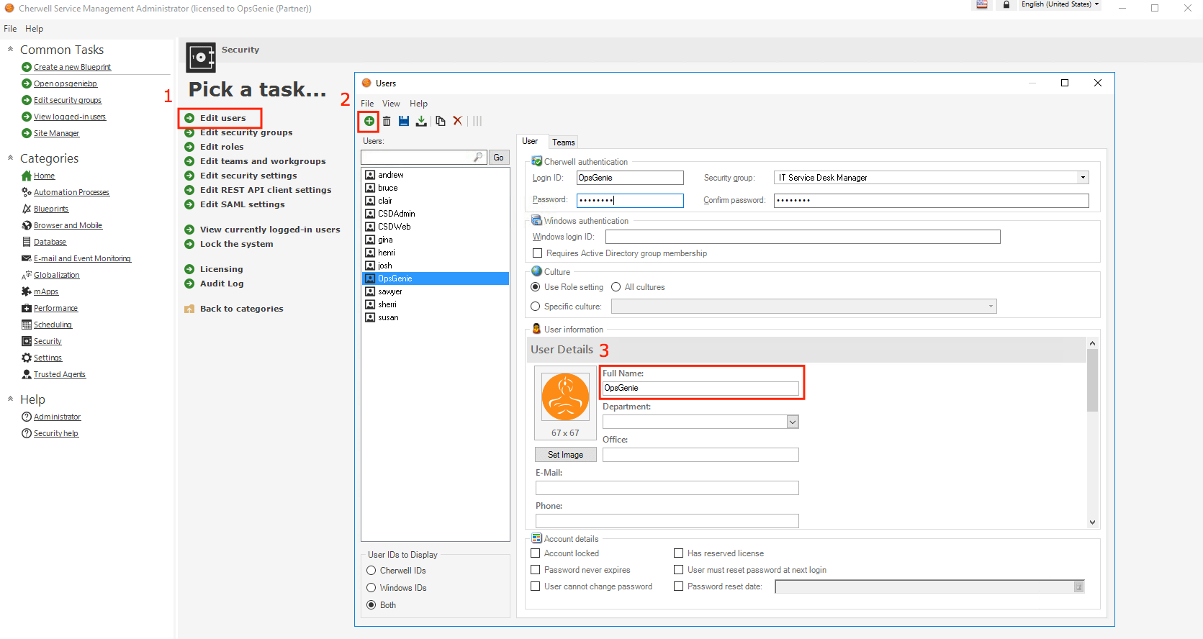Click Create a new Blueprint link

(x=72, y=67)
